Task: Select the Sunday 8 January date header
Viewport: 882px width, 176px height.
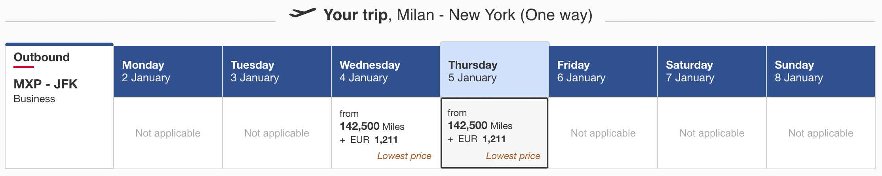Action: tap(820, 71)
